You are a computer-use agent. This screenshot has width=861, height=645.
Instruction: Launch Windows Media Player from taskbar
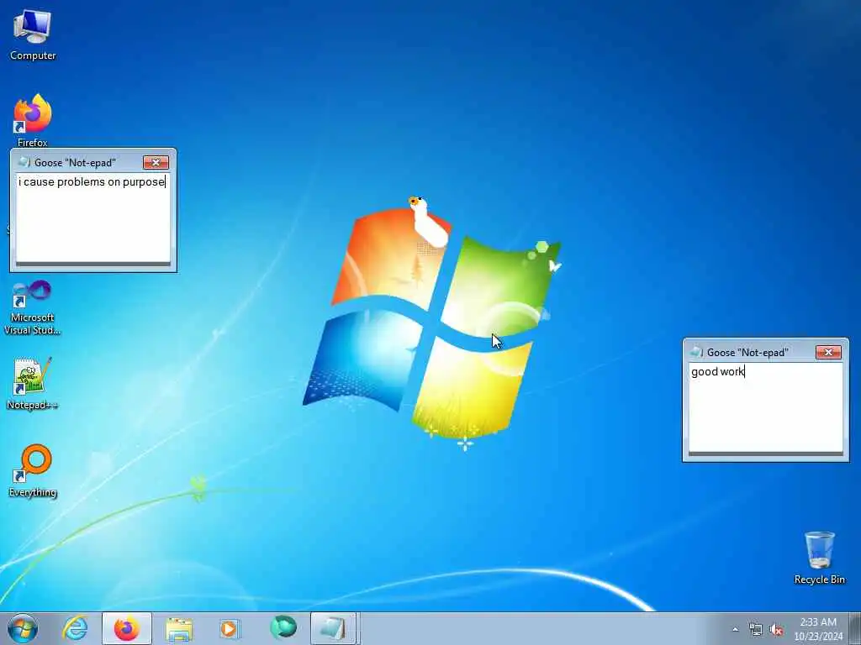pyautogui.click(x=230, y=628)
